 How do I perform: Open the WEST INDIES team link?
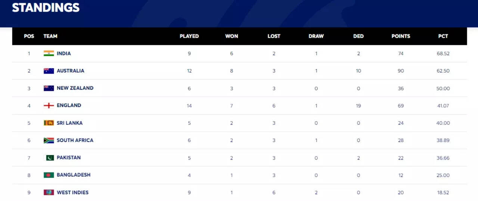tap(73, 192)
